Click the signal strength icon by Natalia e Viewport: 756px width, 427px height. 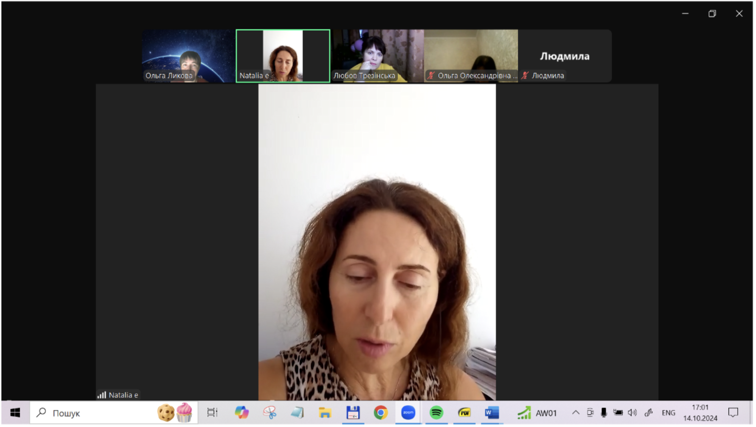click(102, 395)
